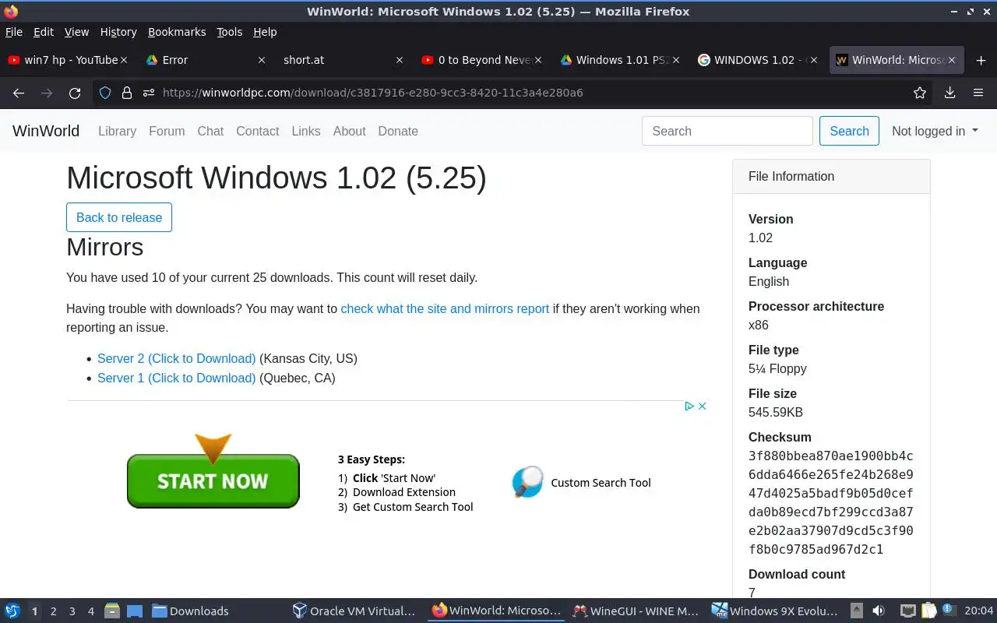Click the eject removable media tray icon

point(857,611)
